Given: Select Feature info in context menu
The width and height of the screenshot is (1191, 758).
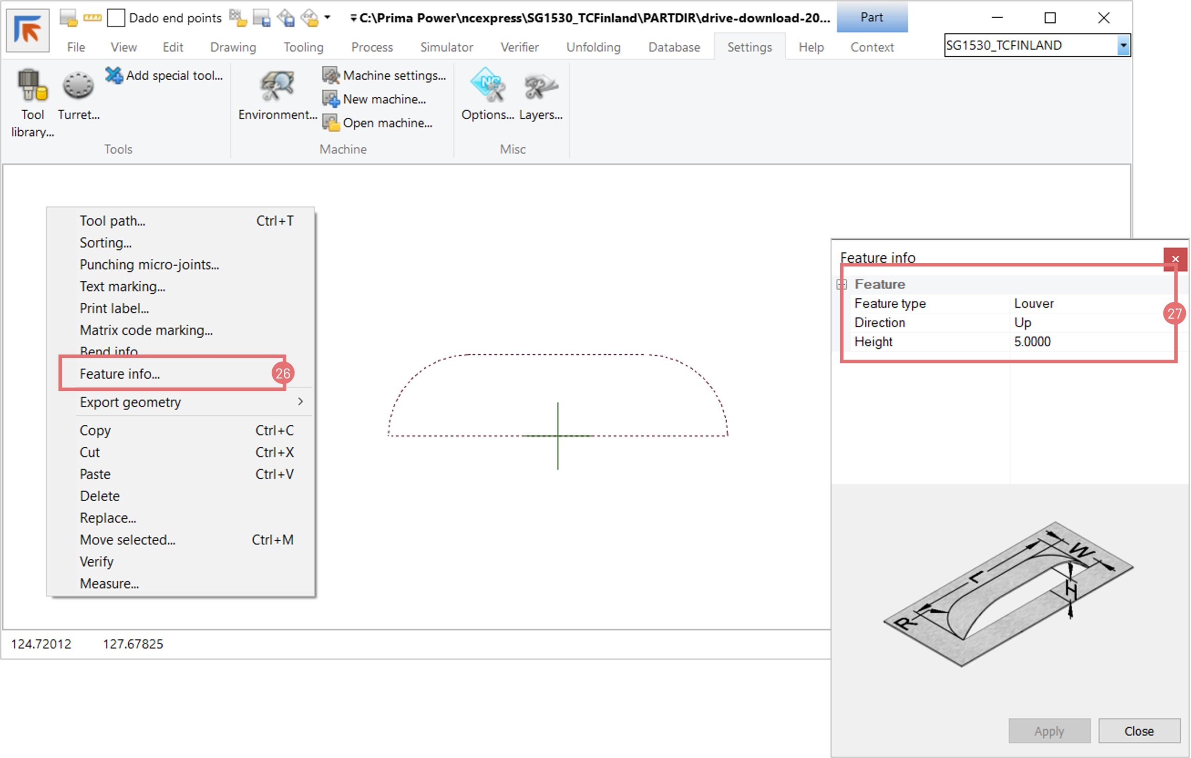Looking at the screenshot, I should (x=120, y=374).
